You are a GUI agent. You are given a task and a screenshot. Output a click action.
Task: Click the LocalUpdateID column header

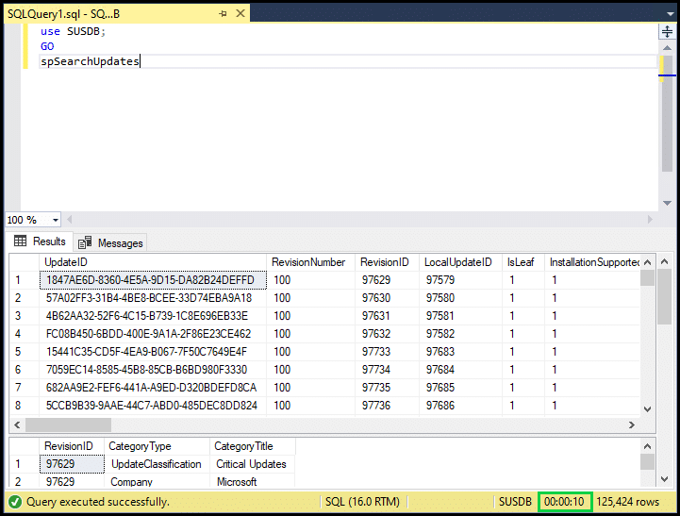click(460, 262)
